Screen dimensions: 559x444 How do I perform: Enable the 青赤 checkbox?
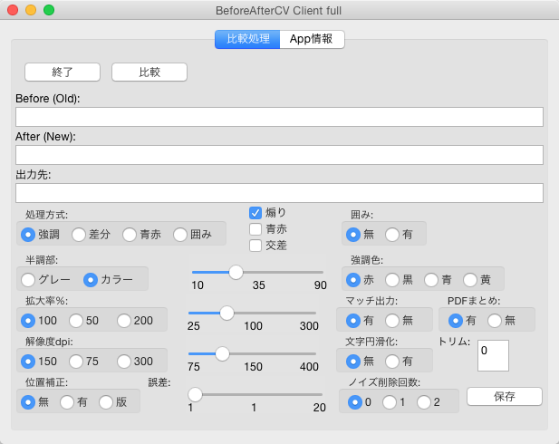click(x=255, y=229)
